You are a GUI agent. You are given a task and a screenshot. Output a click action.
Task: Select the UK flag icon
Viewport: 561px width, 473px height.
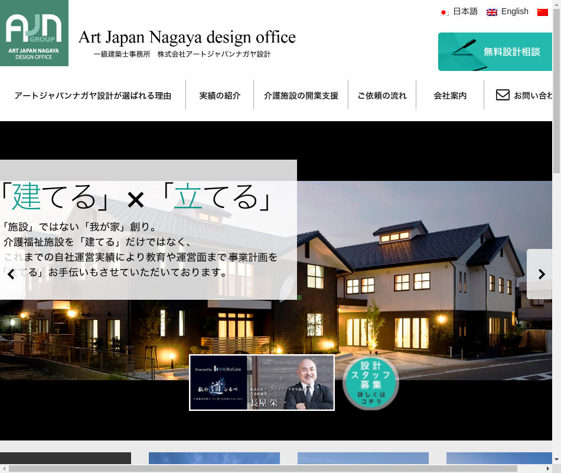(x=491, y=12)
